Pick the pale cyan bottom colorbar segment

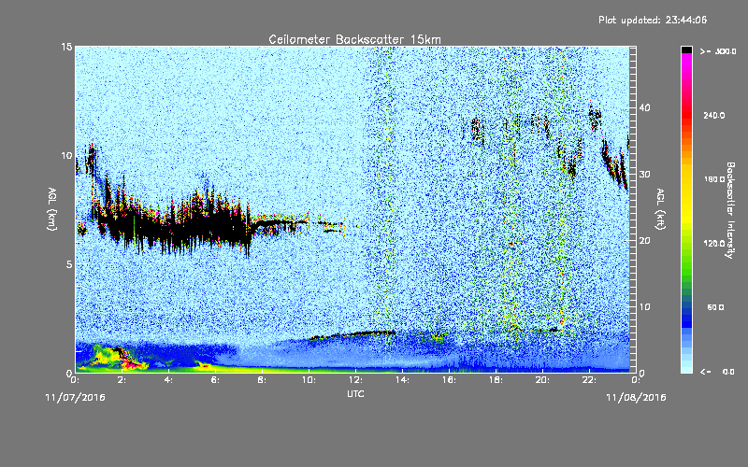(686, 368)
